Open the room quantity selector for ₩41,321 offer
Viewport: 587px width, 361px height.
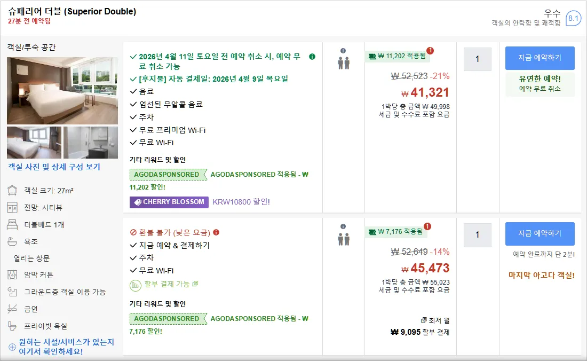(477, 59)
